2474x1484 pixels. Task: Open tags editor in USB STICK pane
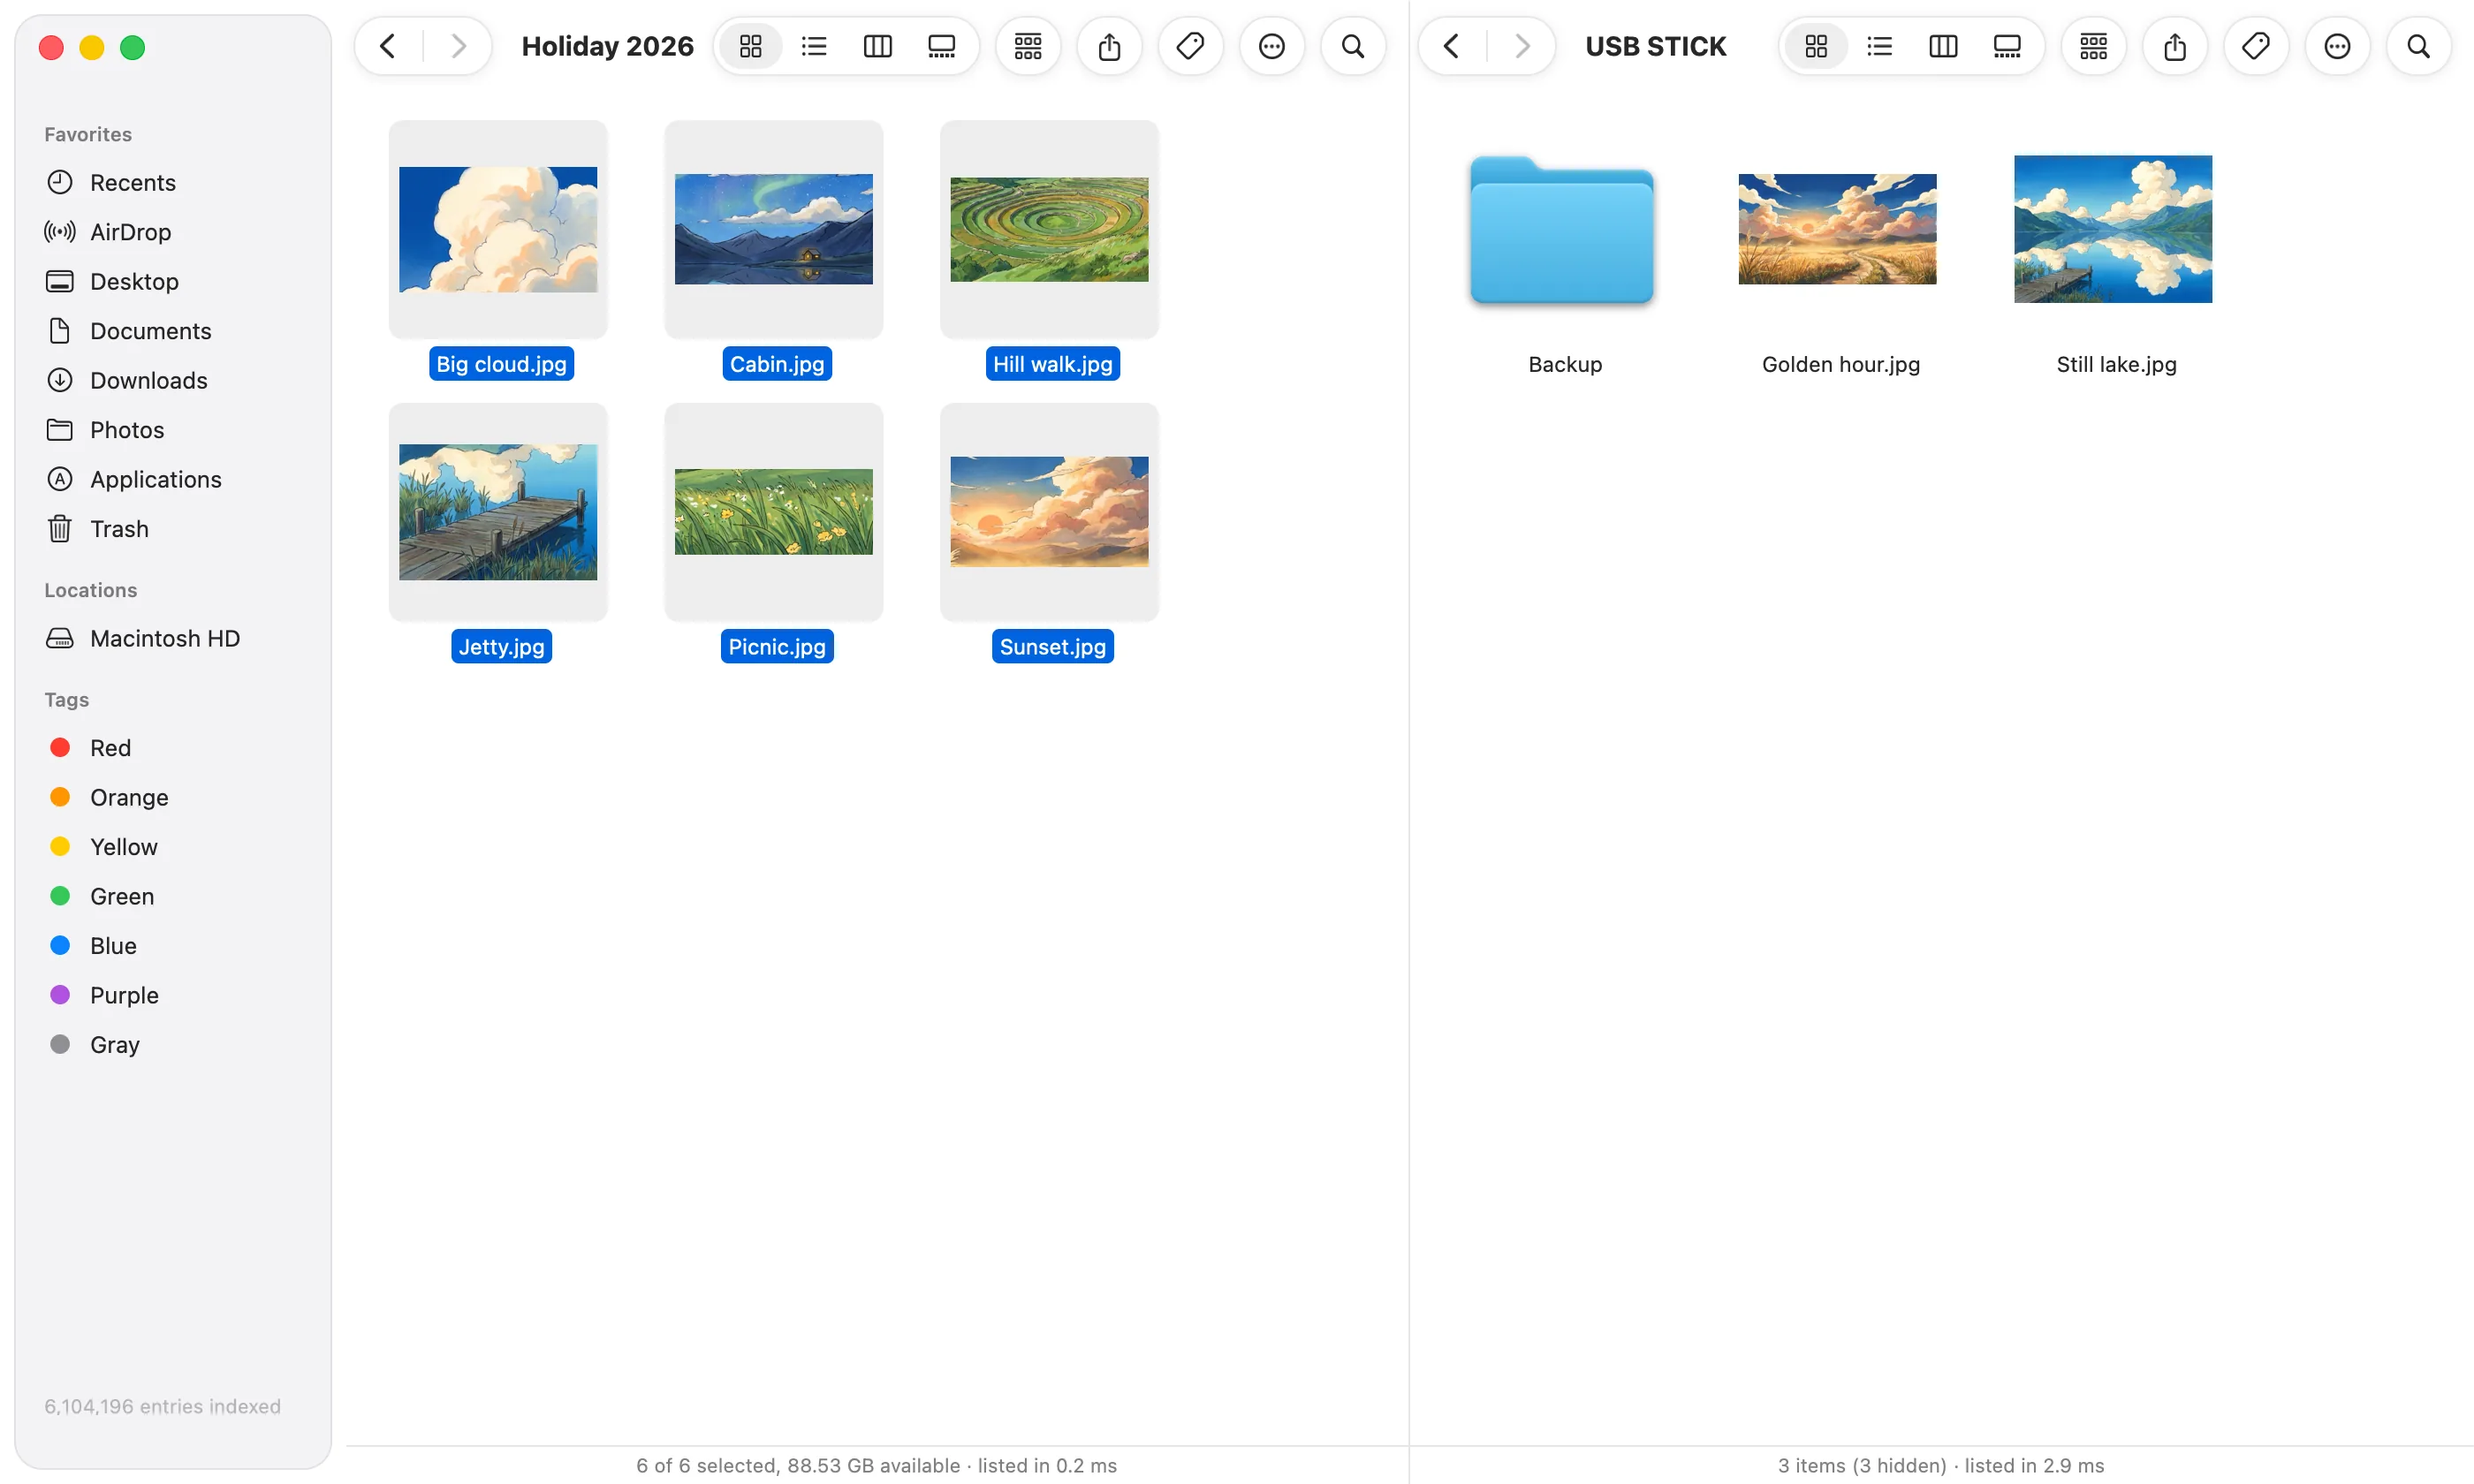click(x=2256, y=46)
